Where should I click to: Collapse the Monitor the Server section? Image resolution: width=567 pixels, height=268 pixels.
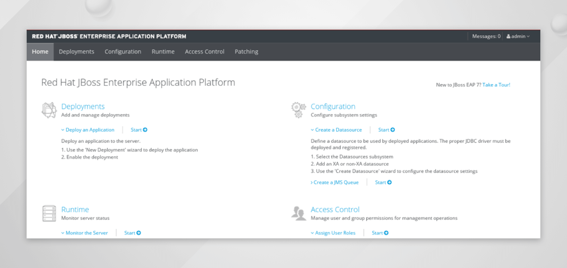click(x=84, y=233)
